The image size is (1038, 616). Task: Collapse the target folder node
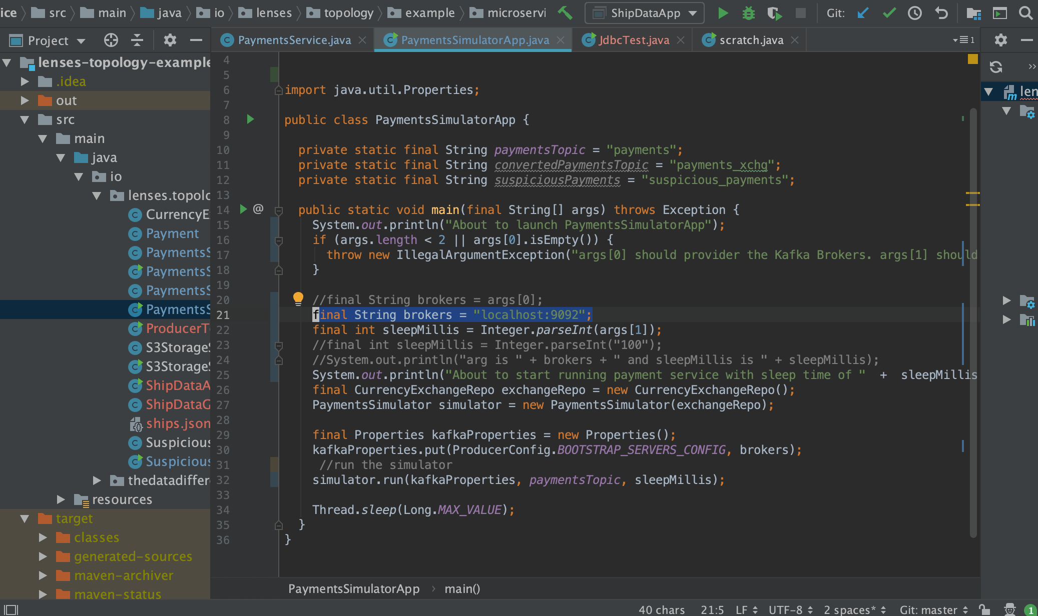click(x=25, y=518)
